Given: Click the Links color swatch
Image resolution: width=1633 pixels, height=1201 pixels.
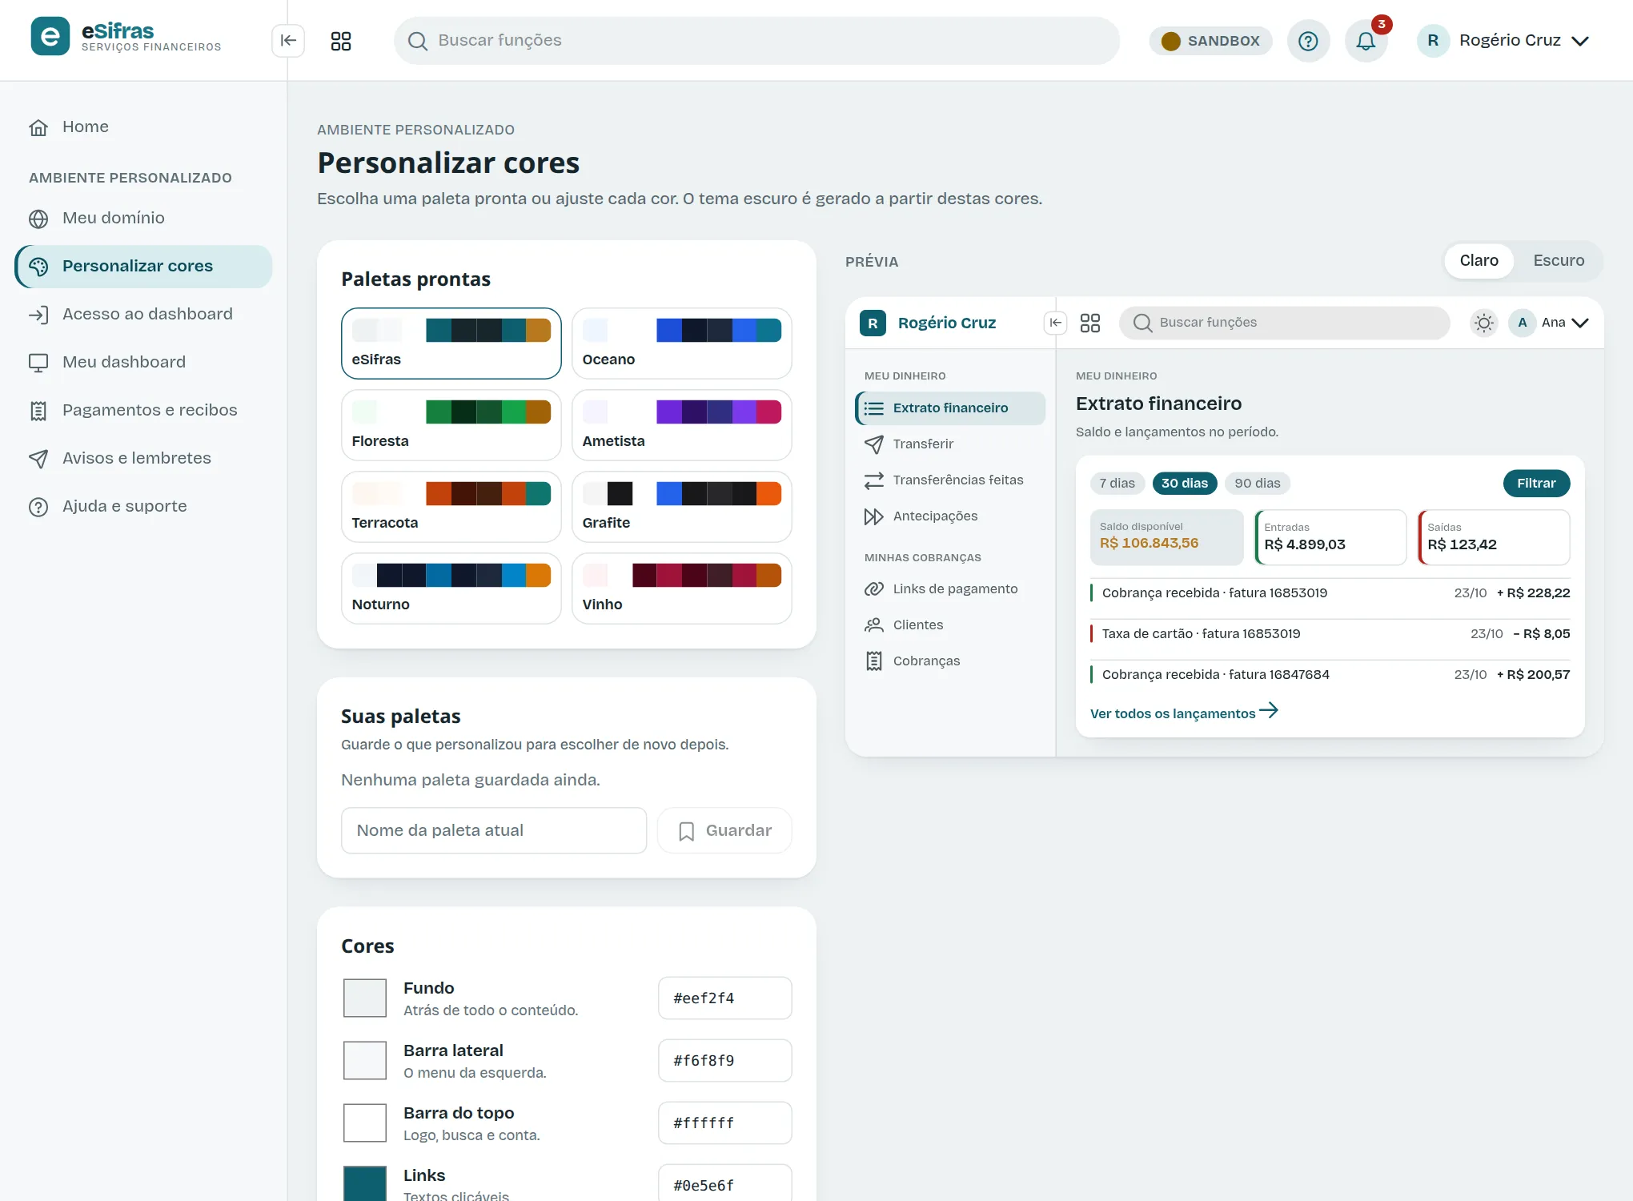Looking at the screenshot, I should (x=365, y=1183).
